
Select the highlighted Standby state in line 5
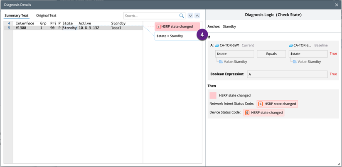pos(70,28)
